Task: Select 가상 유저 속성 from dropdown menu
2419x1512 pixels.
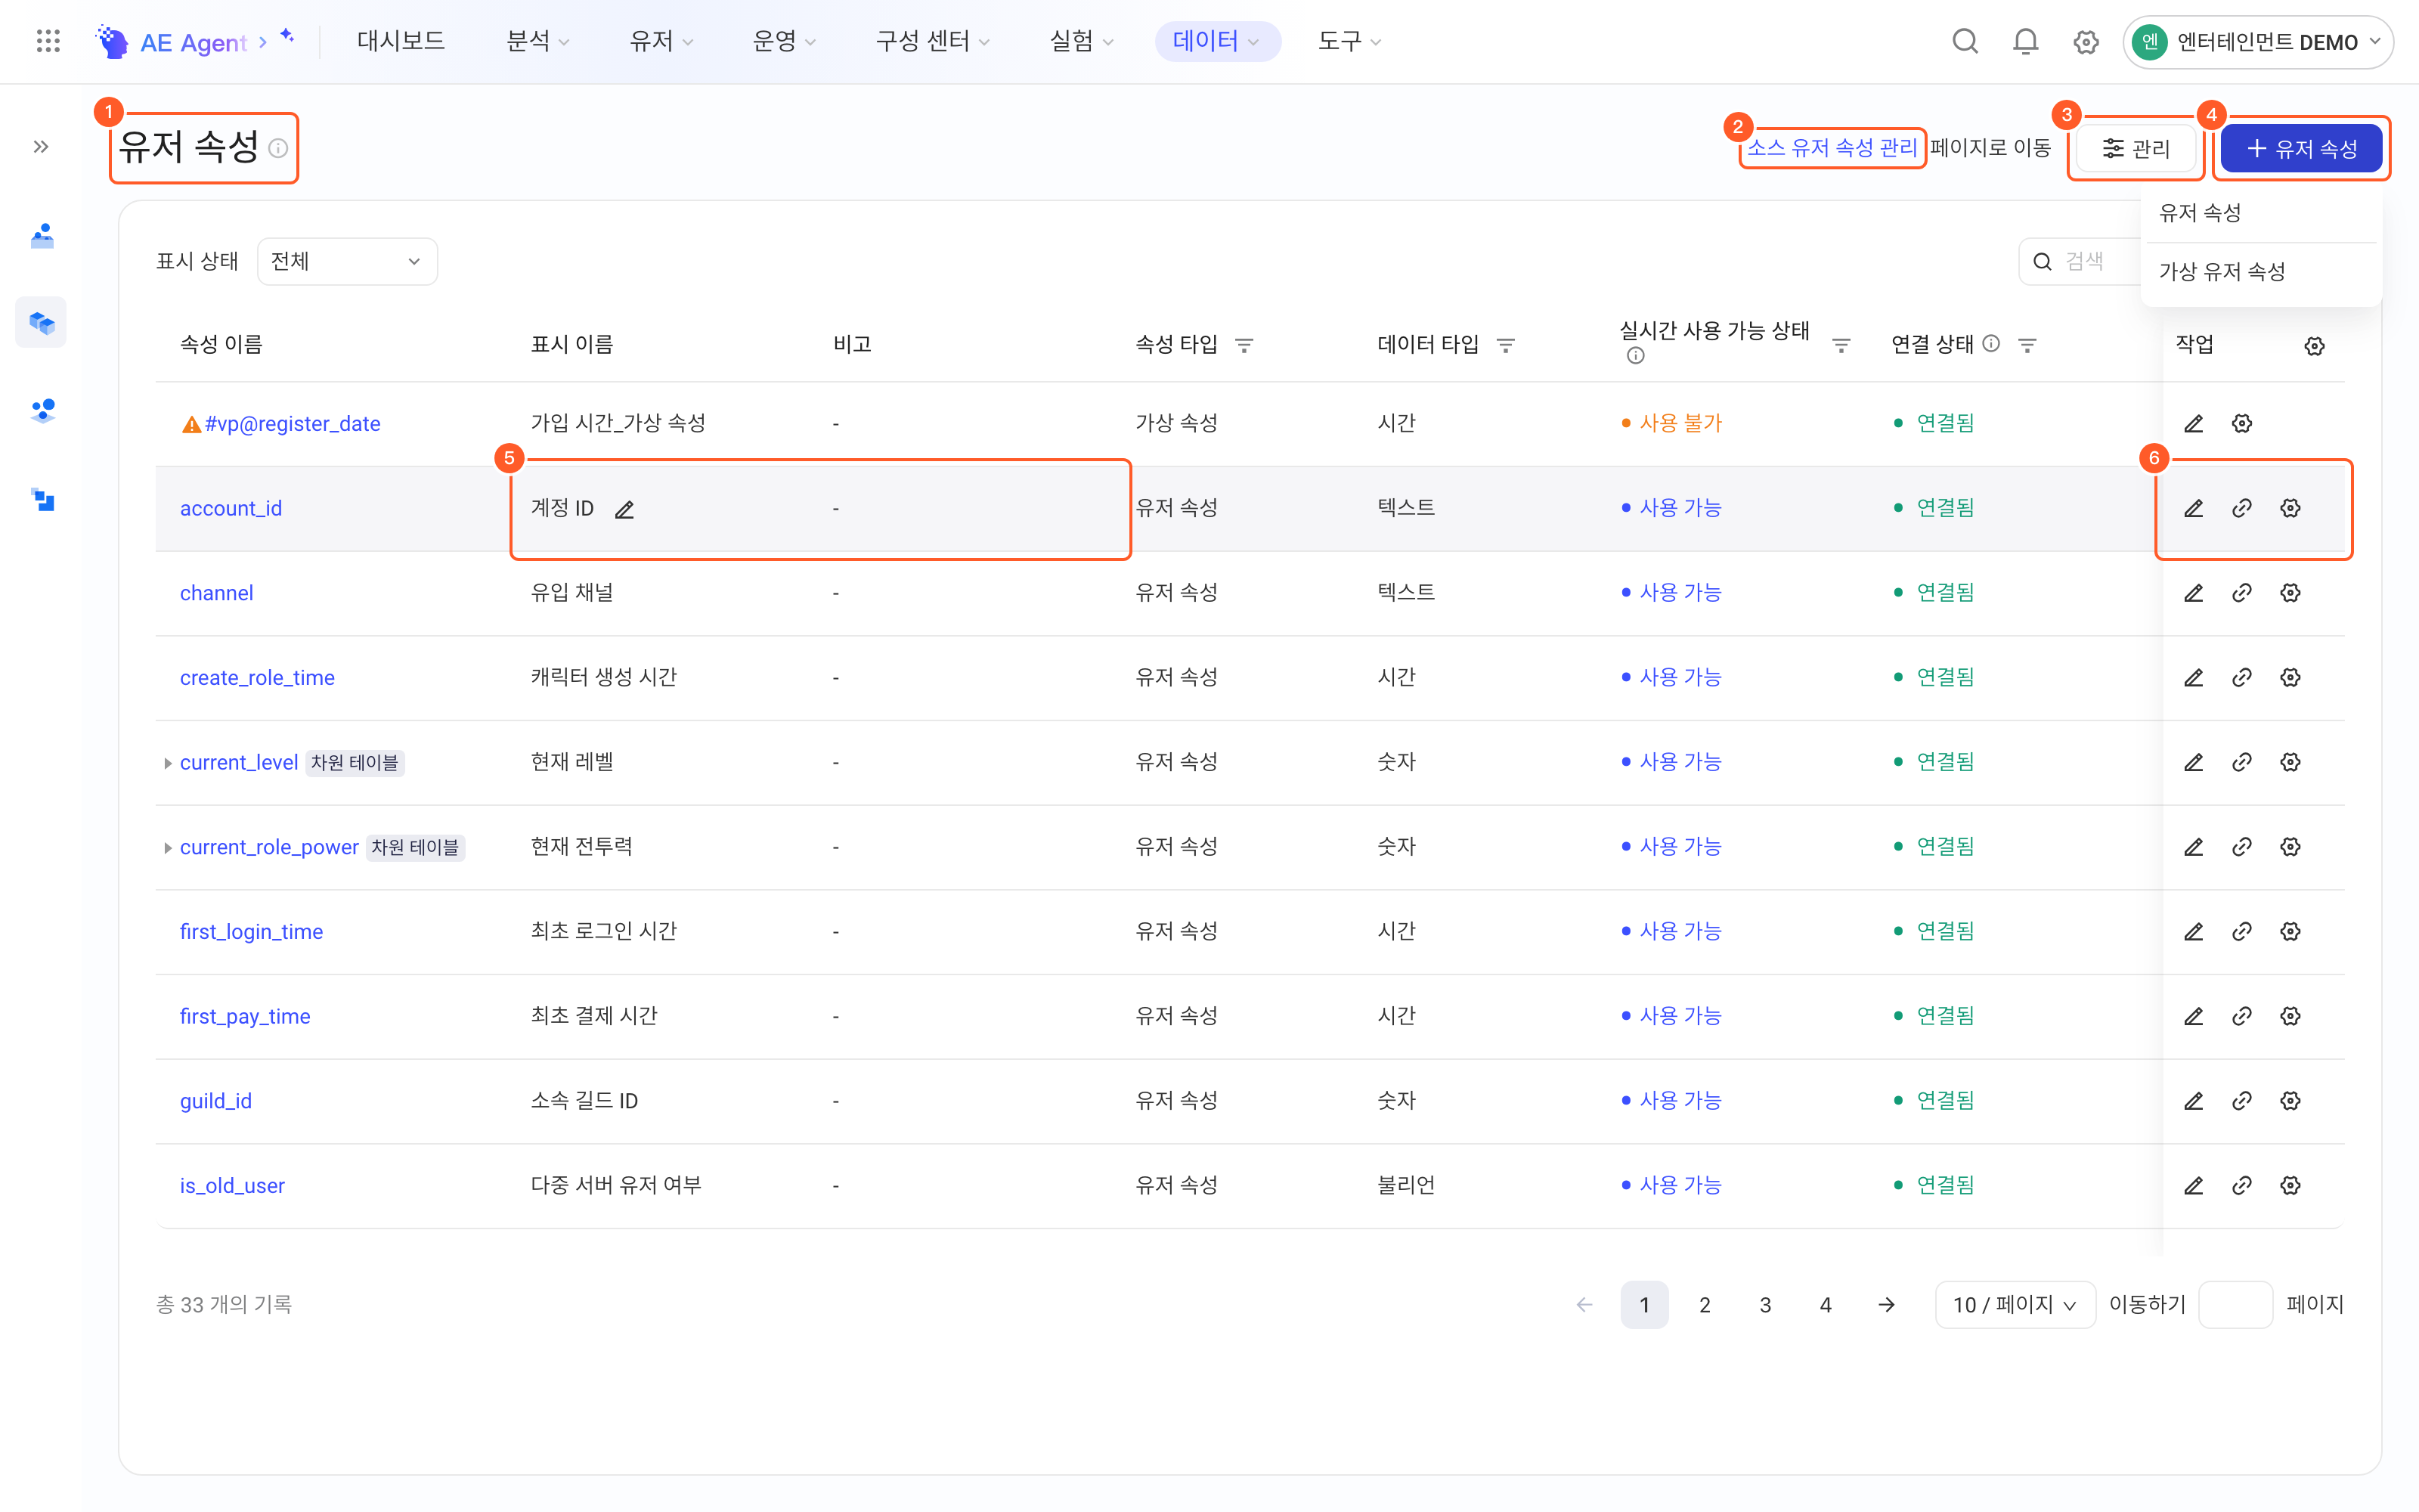Action: (2221, 272)
